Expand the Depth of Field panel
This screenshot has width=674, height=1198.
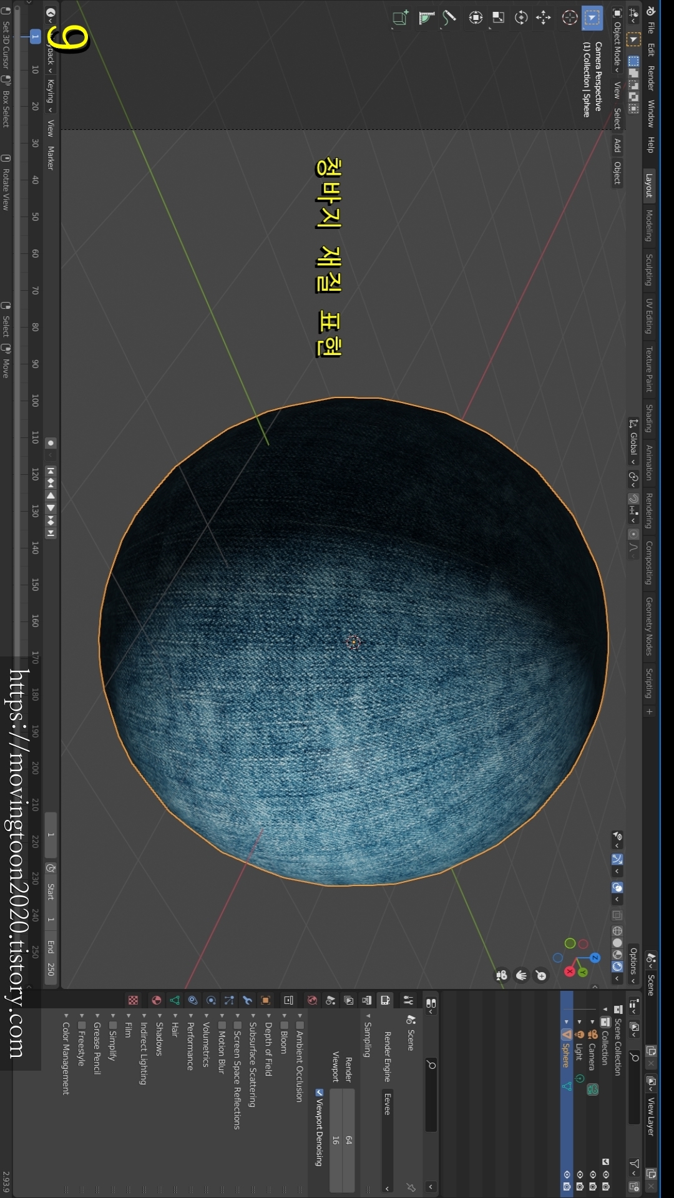coord(268,1049)
